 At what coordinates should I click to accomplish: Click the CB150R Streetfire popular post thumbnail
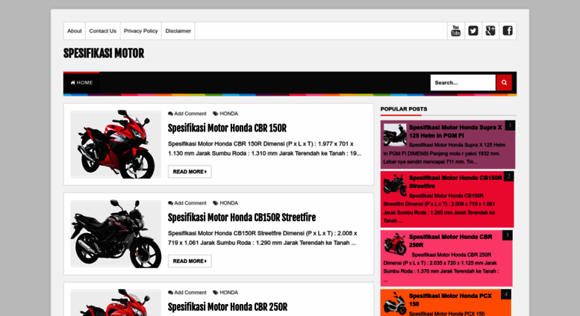tap(395, 185)
